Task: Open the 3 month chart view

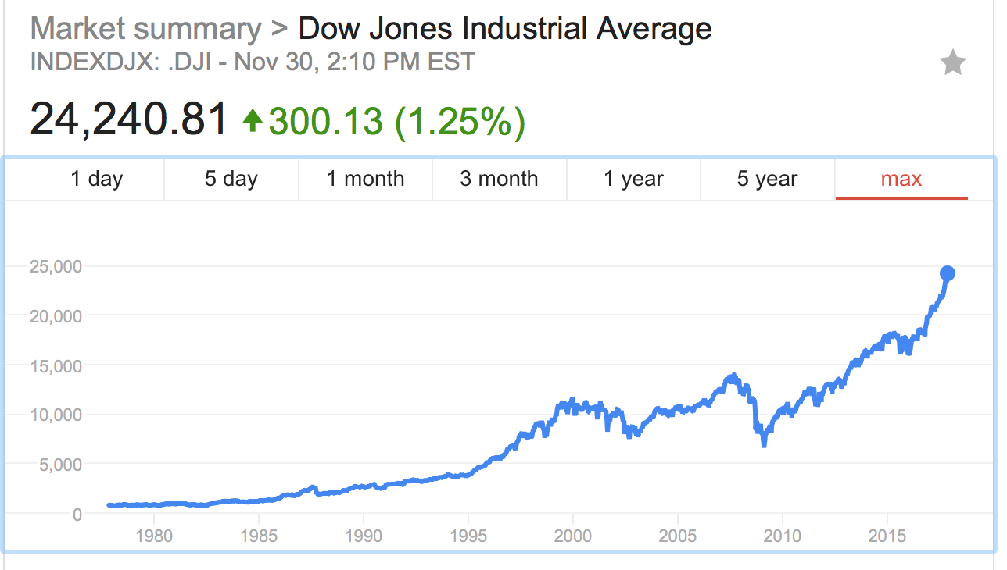Action: [500, 179]
